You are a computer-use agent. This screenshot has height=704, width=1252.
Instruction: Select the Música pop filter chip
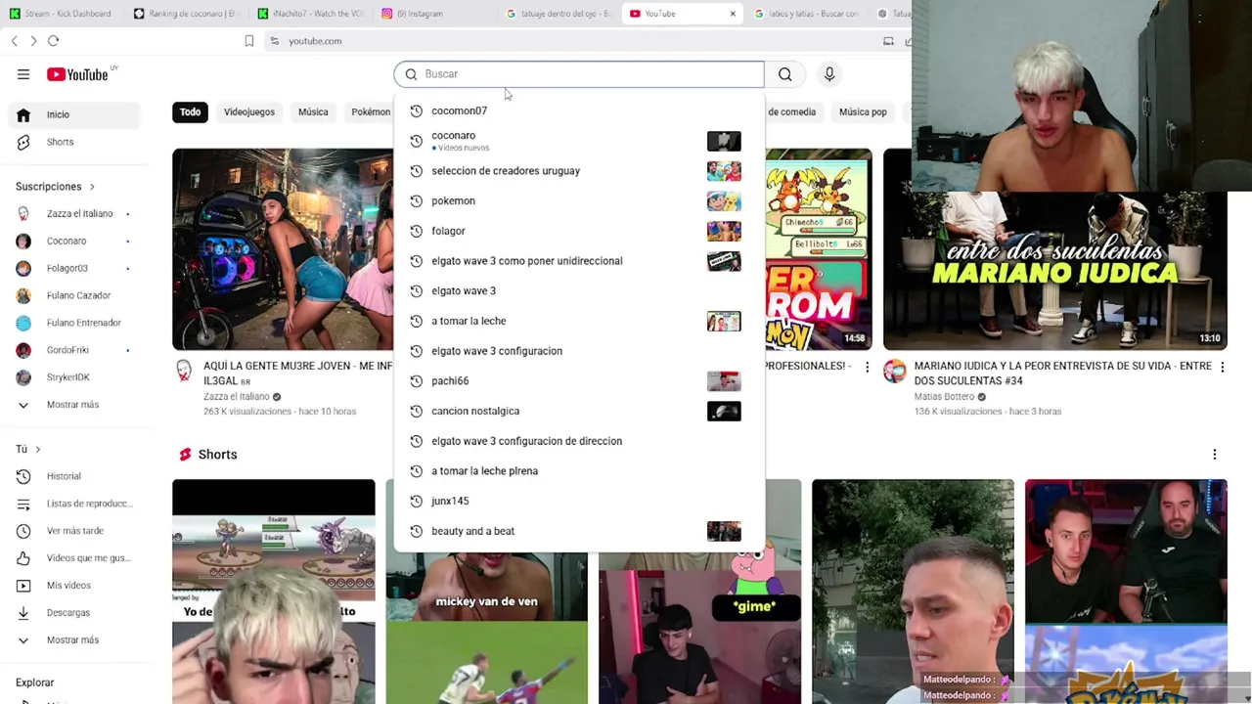863,111
